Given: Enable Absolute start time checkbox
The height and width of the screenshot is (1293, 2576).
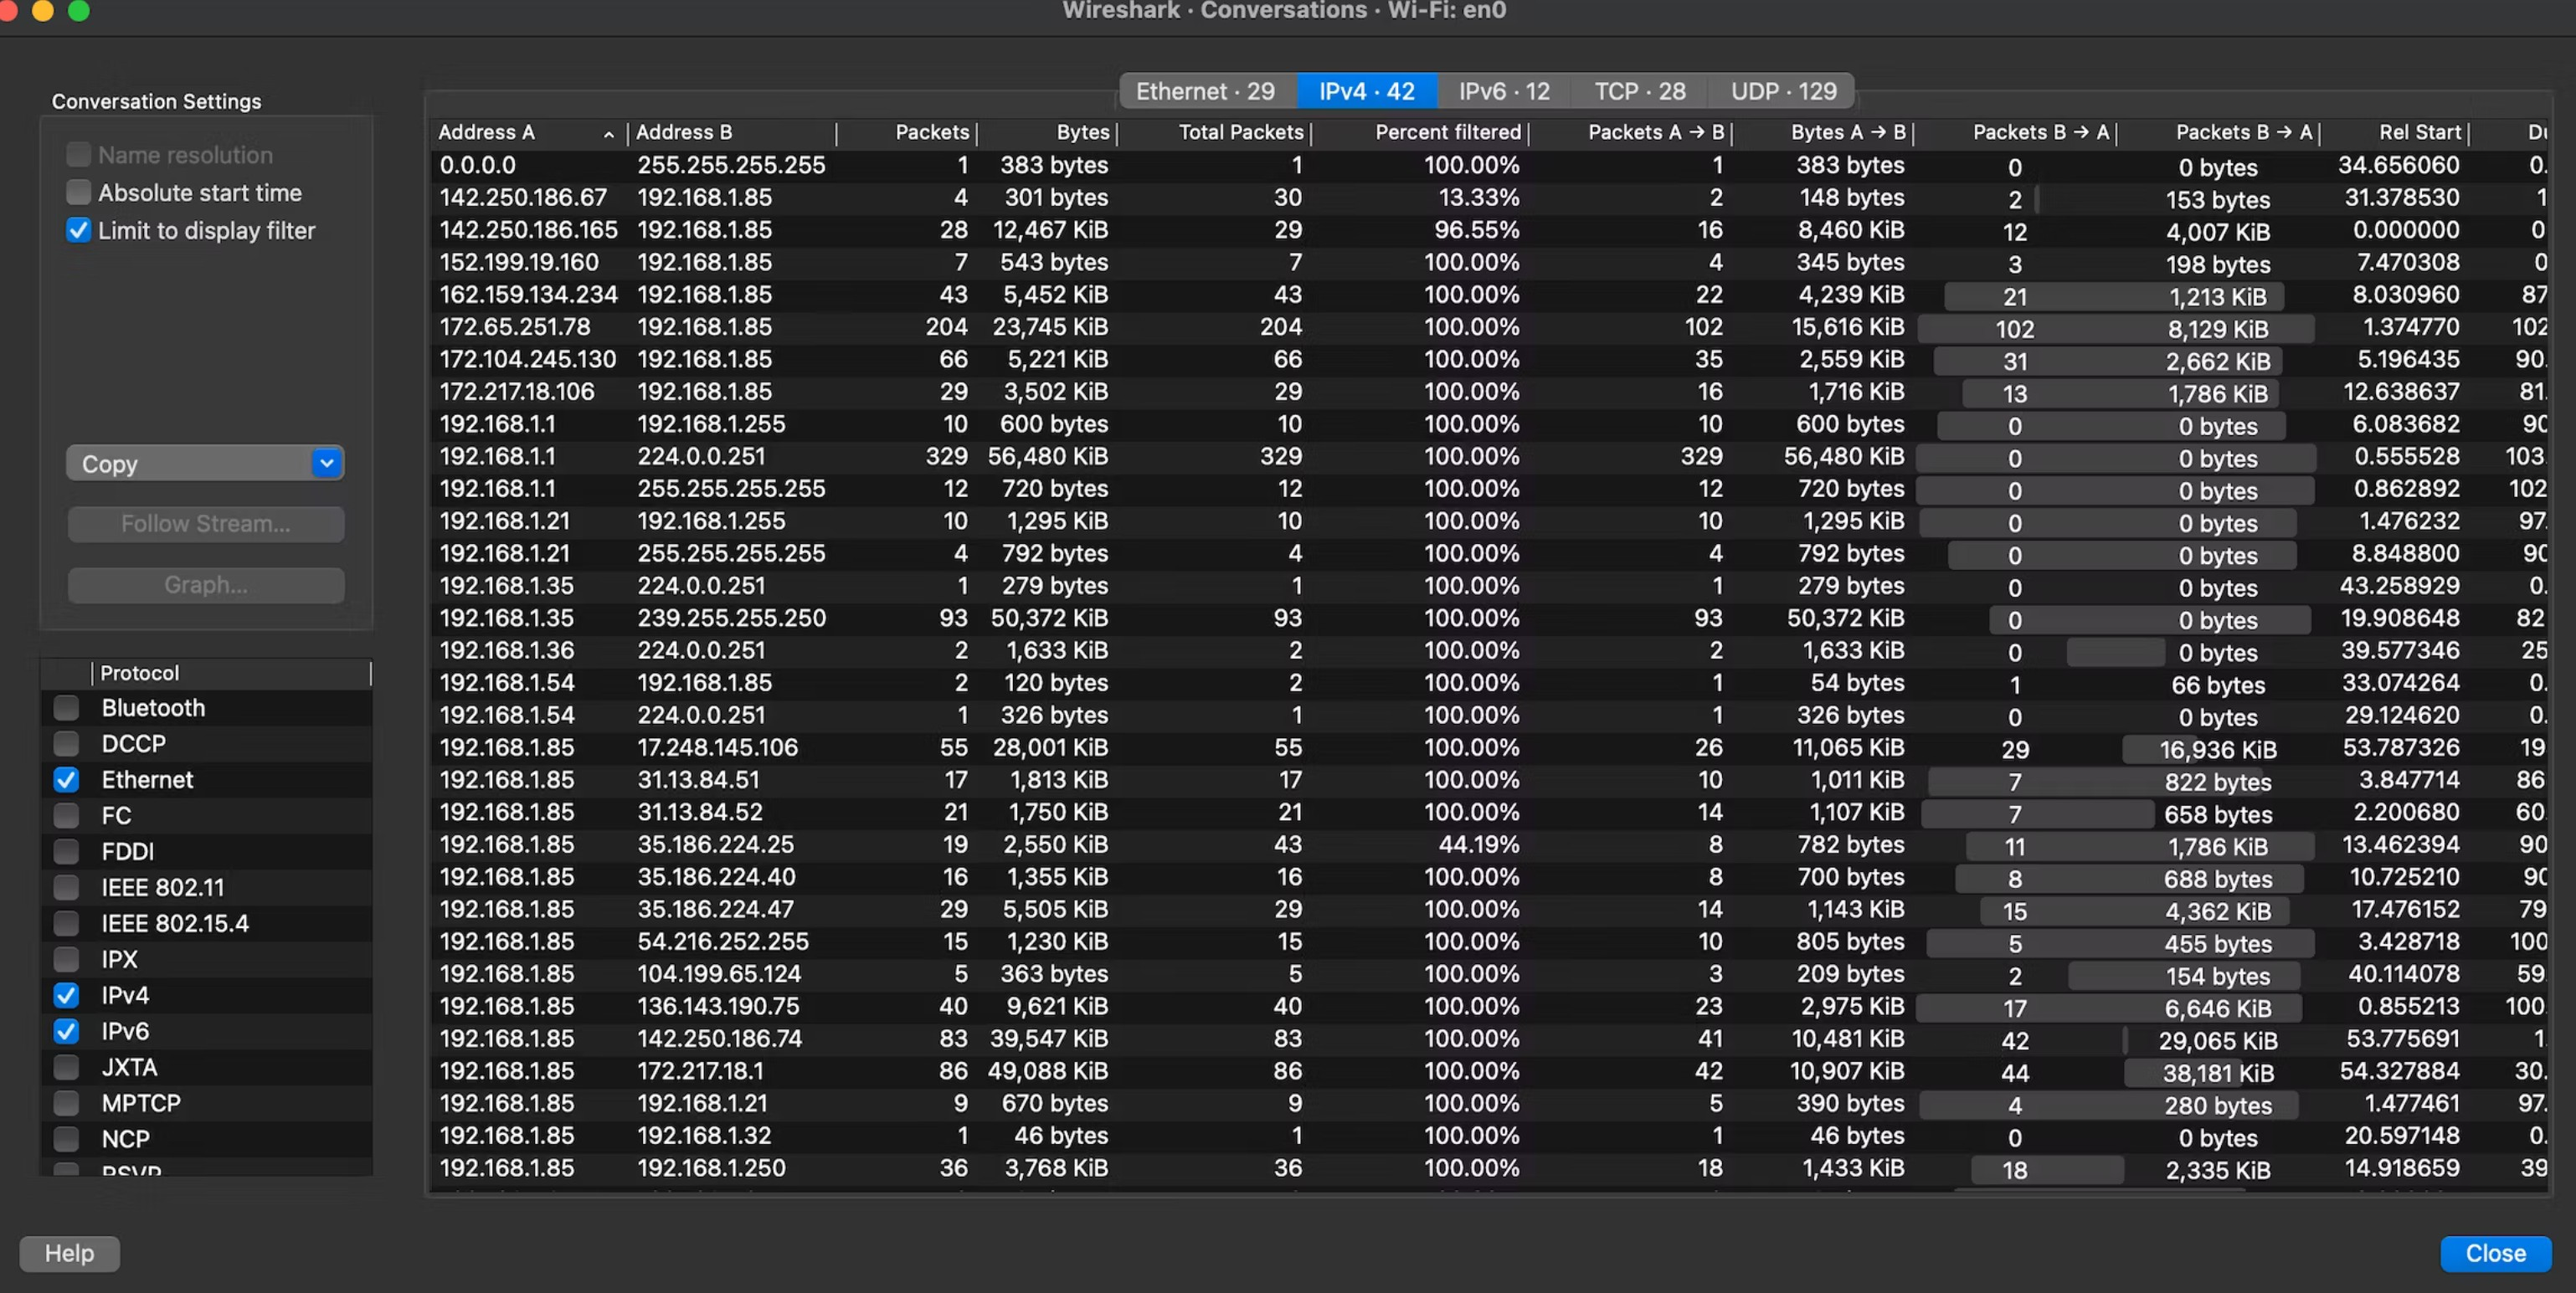Looking at the screenshot, I should point(79,192).
